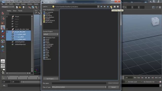Play animation forwards

(149, 78)
